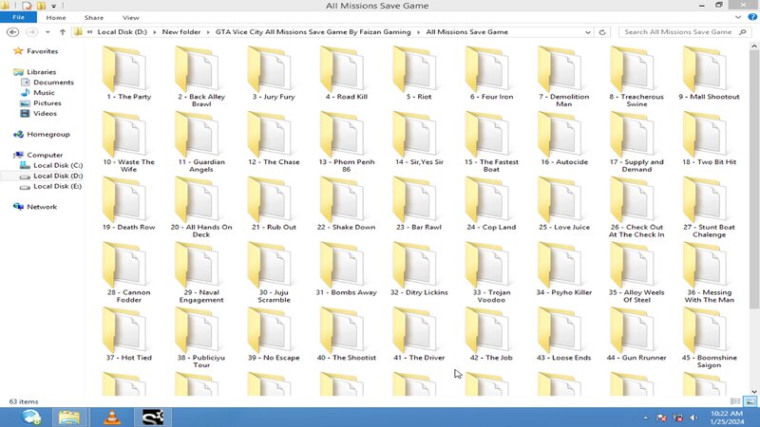
Task: Select Documents under Libraries
Action: click(x=53, y=83)
